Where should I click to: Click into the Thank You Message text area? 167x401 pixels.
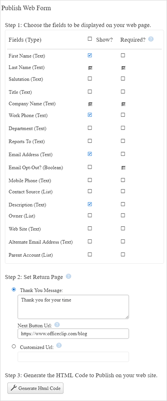click(73, 307)
